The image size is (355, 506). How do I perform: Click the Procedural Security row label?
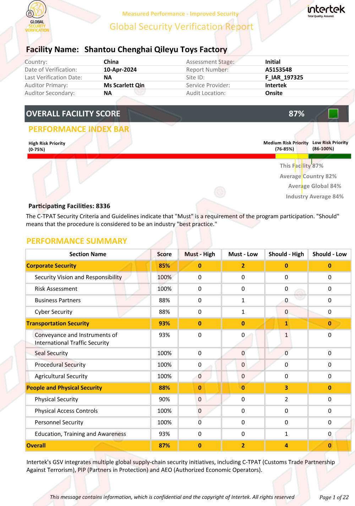60,365
